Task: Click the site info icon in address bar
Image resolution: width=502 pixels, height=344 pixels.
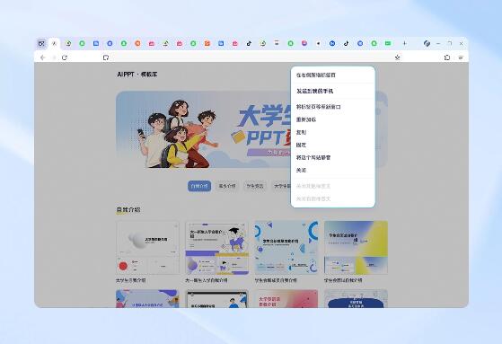Action: point(106,57)
